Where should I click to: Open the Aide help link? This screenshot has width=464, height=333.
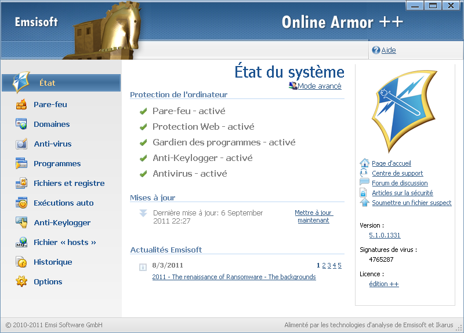389,50
